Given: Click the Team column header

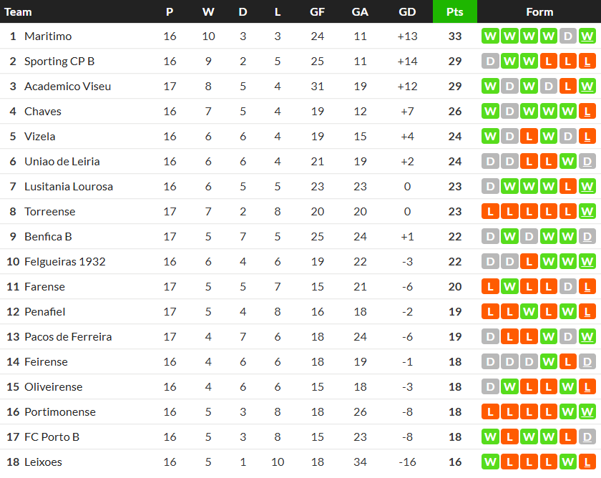Looking at the screenshot, I should coord(19,11).
